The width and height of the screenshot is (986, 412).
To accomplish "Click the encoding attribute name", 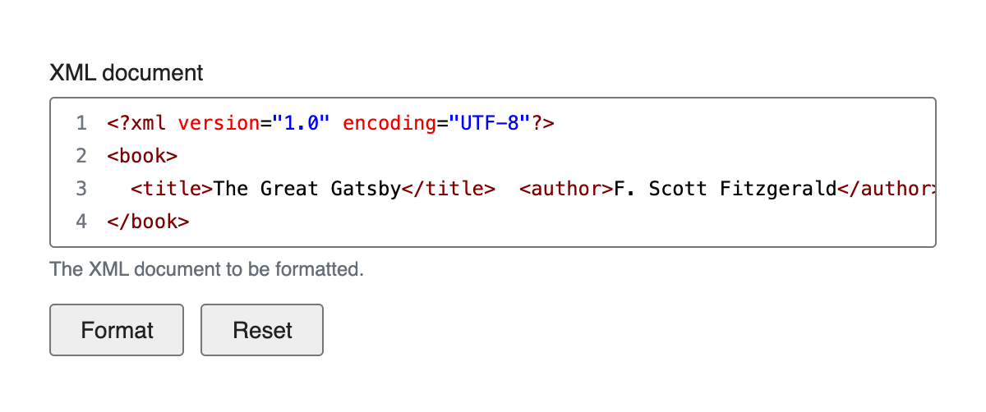I will click(389, 123).
